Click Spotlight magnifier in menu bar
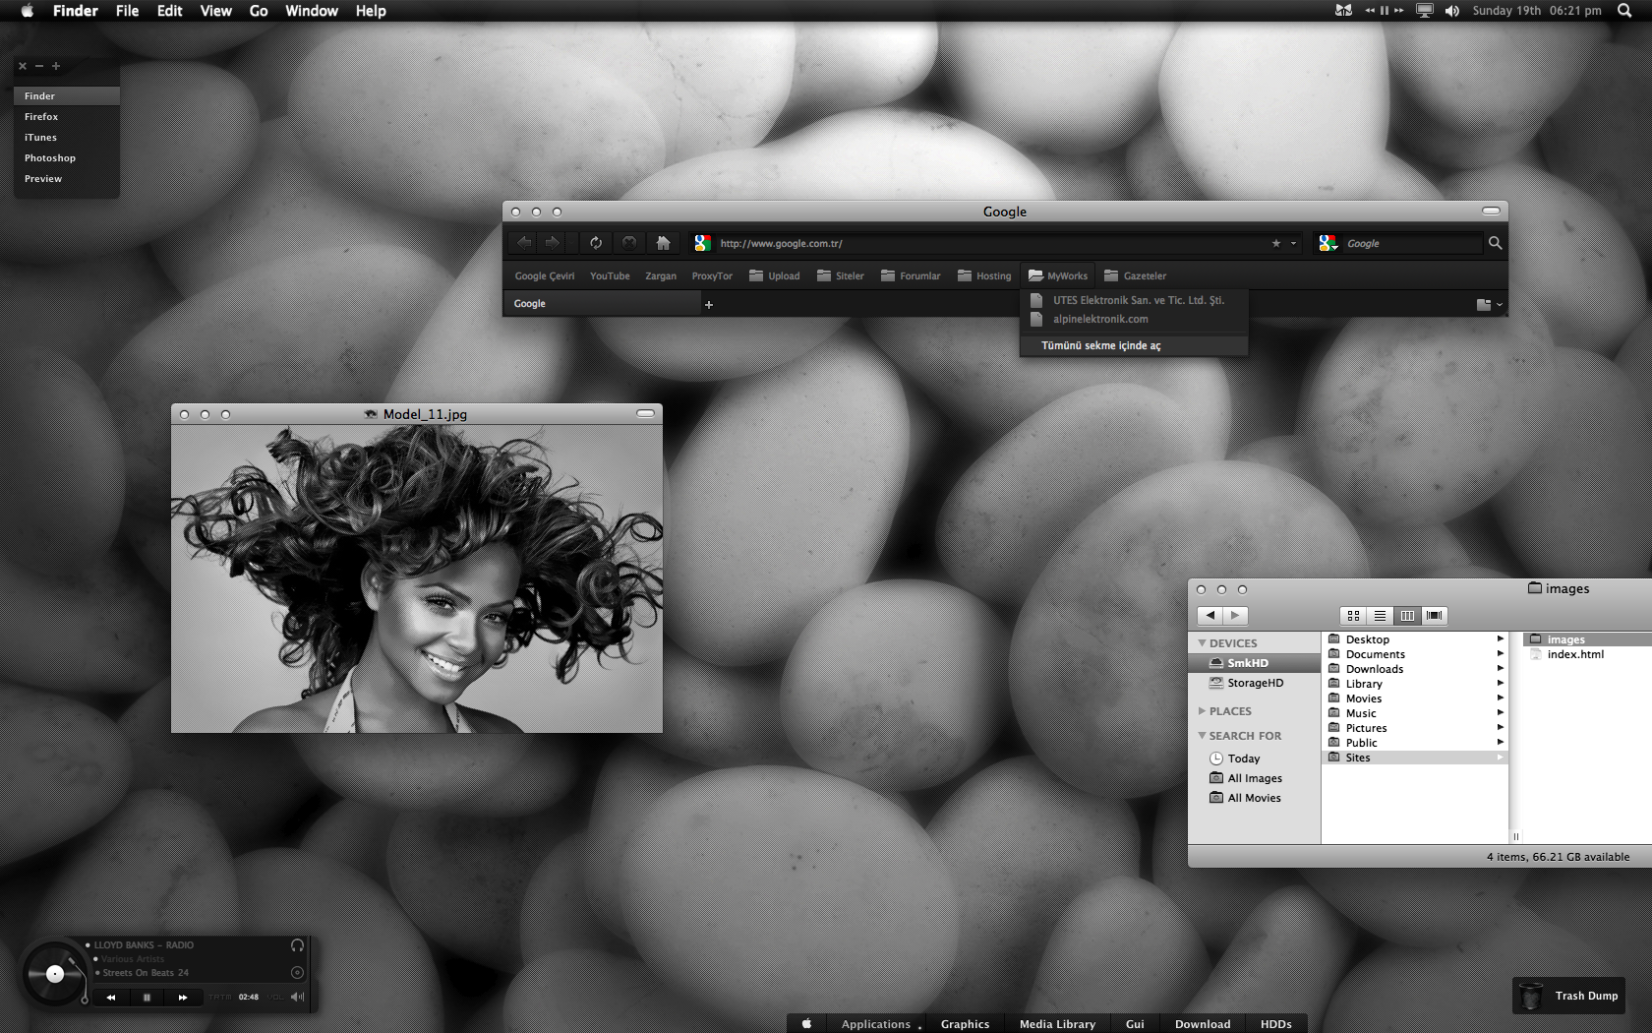1652x1033 pixels. 1624,11
